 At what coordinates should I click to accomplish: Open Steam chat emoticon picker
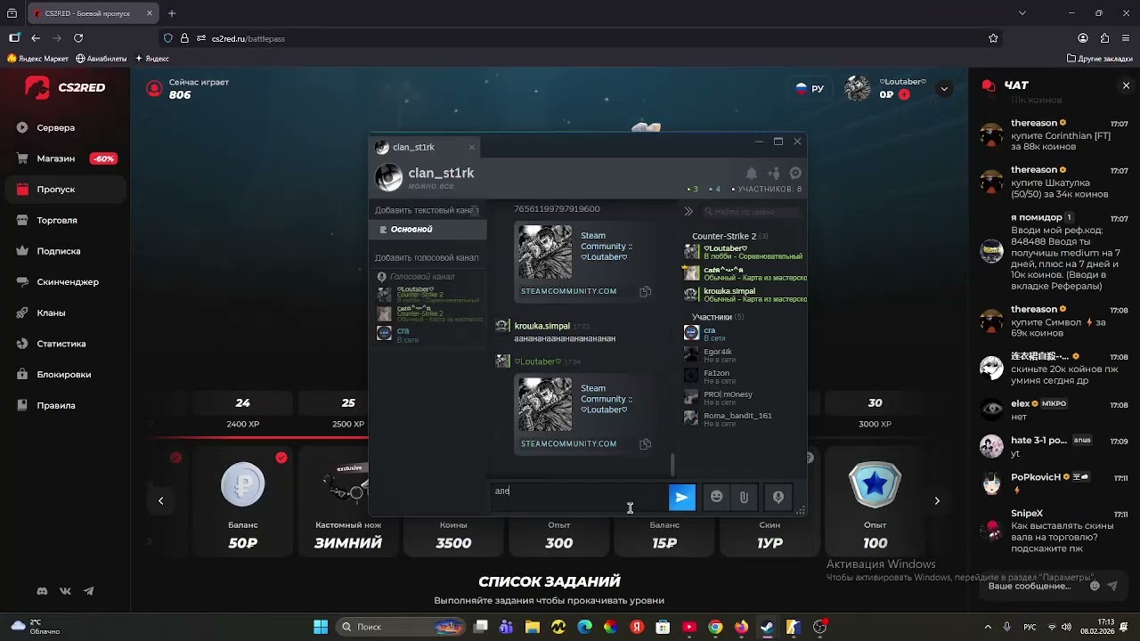716,498
